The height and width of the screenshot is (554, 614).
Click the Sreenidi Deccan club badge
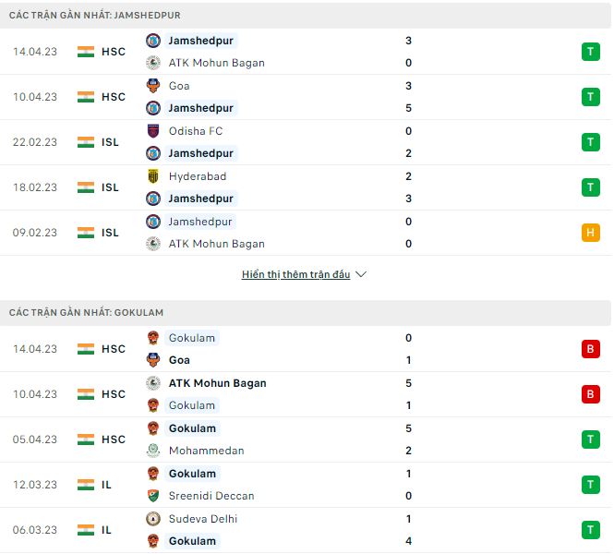pyautogui.click(x=153, y=496)
